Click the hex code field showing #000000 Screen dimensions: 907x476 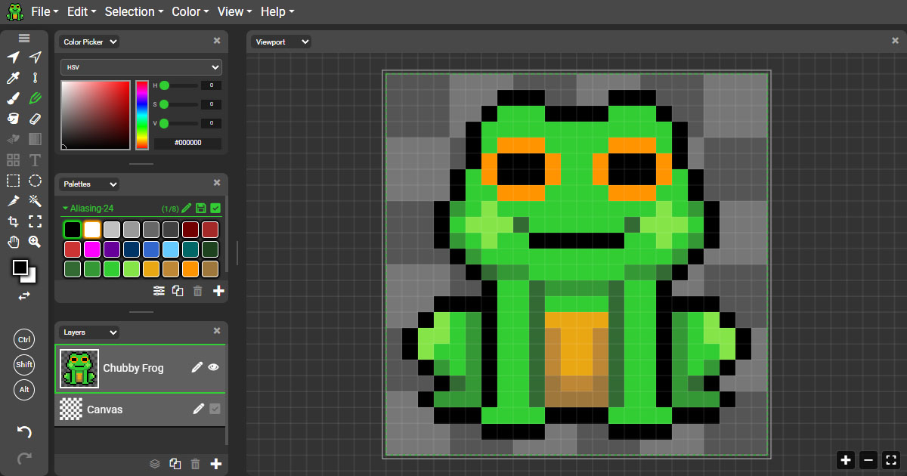click(x=187, y=143)
